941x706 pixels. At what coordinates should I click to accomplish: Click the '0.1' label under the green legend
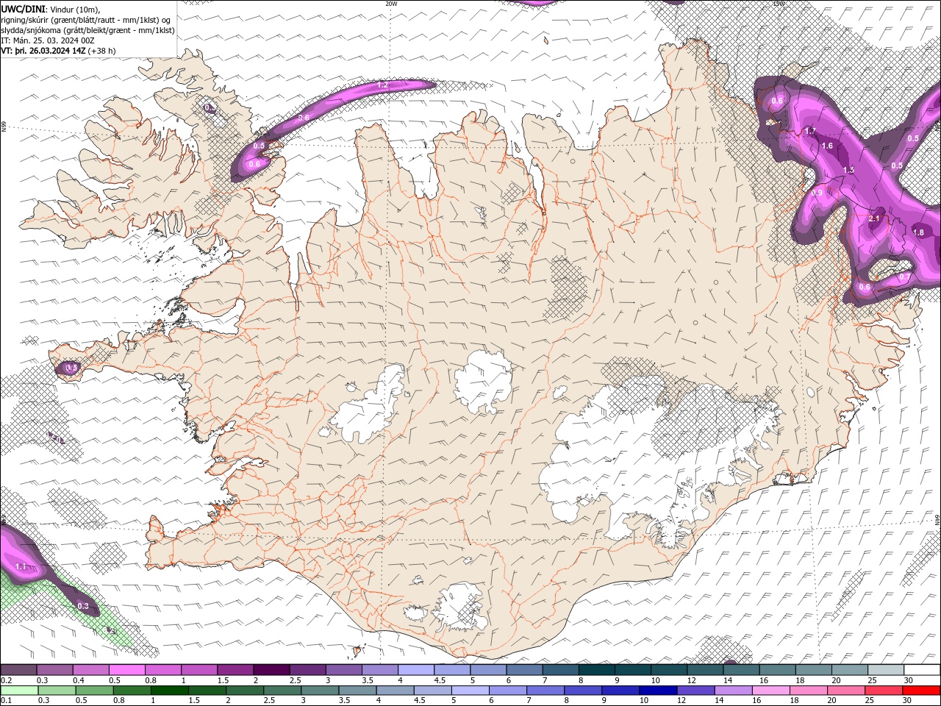(x=7, y=701)
